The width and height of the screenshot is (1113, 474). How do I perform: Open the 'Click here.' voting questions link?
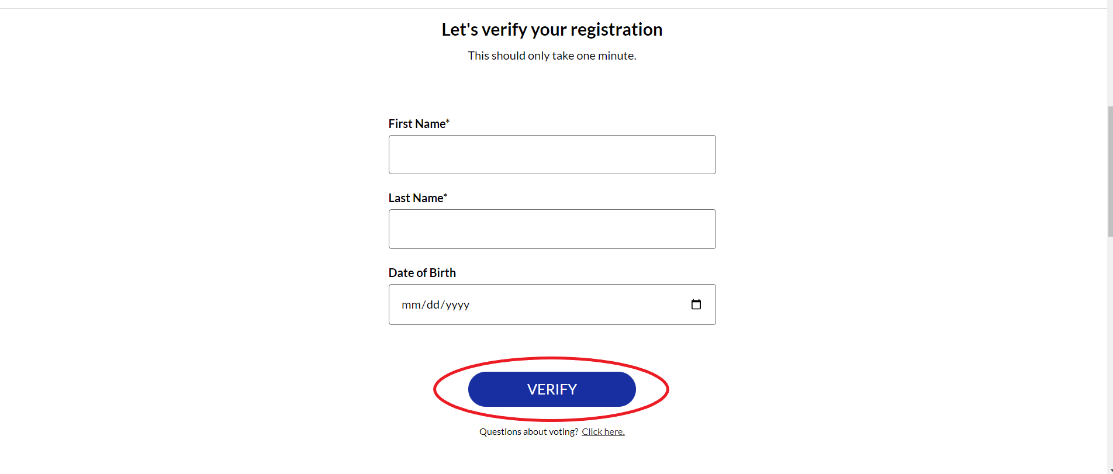pos(603,432)
